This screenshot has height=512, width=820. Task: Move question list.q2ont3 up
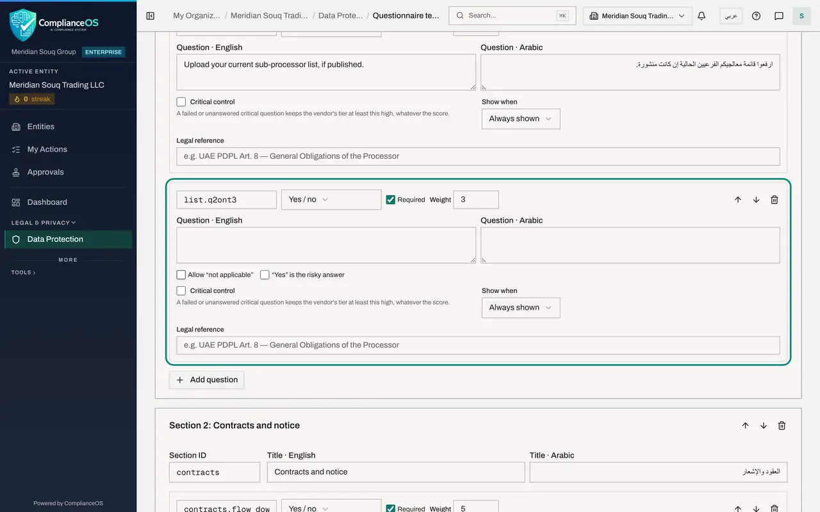[738, 200]
